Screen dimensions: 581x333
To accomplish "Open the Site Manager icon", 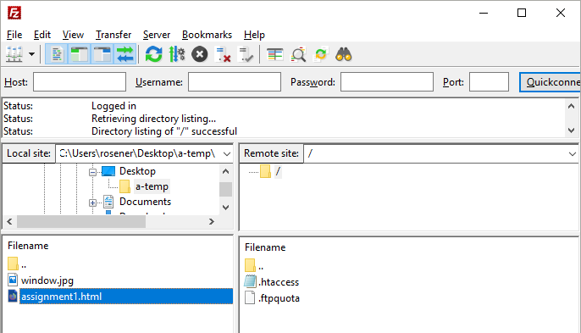I will (x=14, y=54).
